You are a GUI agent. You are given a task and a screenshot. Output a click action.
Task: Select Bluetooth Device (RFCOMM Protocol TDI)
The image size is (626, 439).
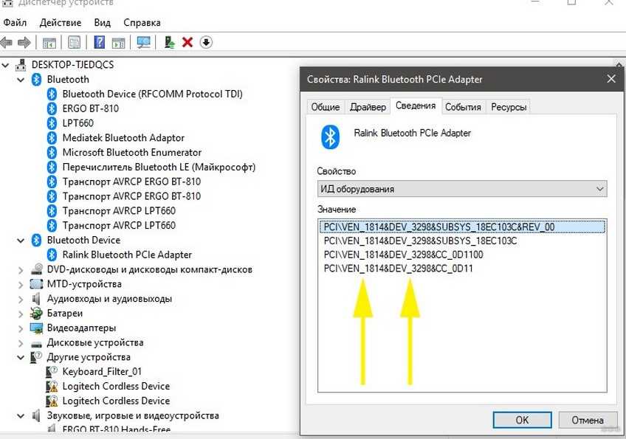click(153, 94)
